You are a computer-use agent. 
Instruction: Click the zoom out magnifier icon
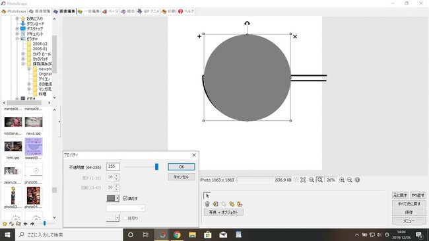point(349,180)
